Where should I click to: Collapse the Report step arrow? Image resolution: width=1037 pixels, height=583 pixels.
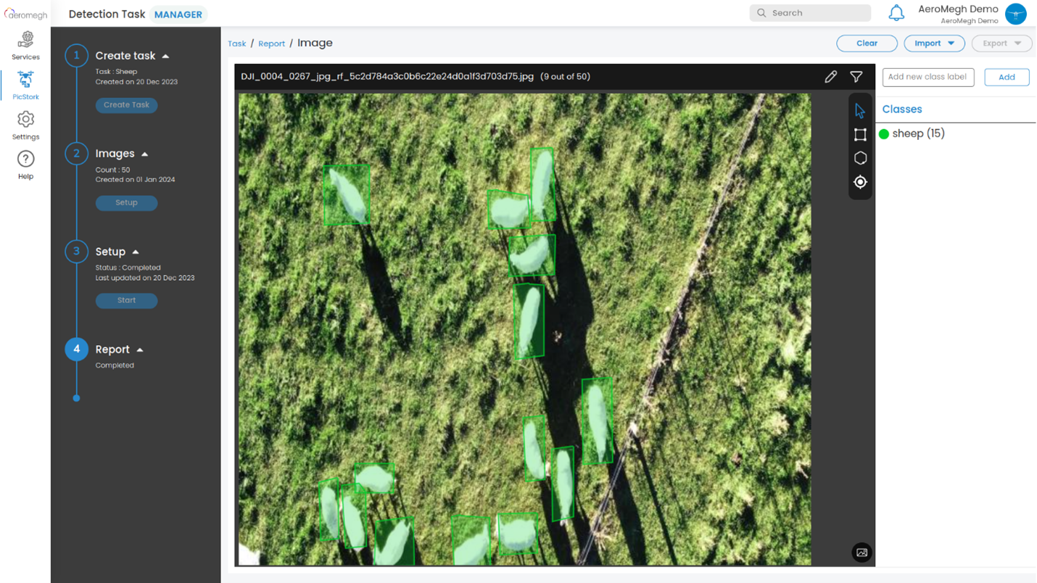pyautogui.click(x=140, y=350)
